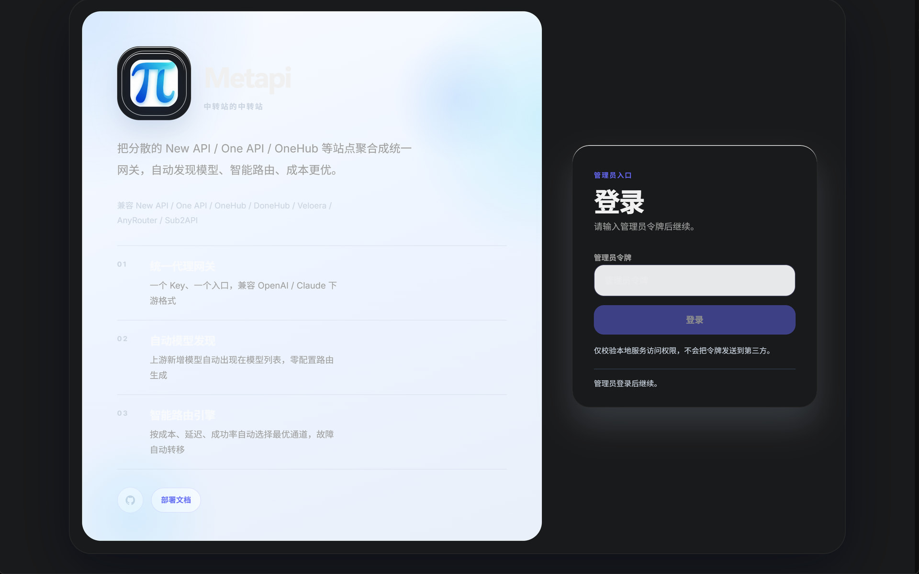Open the 部署文档 link

click(176, 500)
